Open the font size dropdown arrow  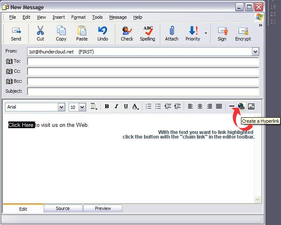click(x=82, y=107)
